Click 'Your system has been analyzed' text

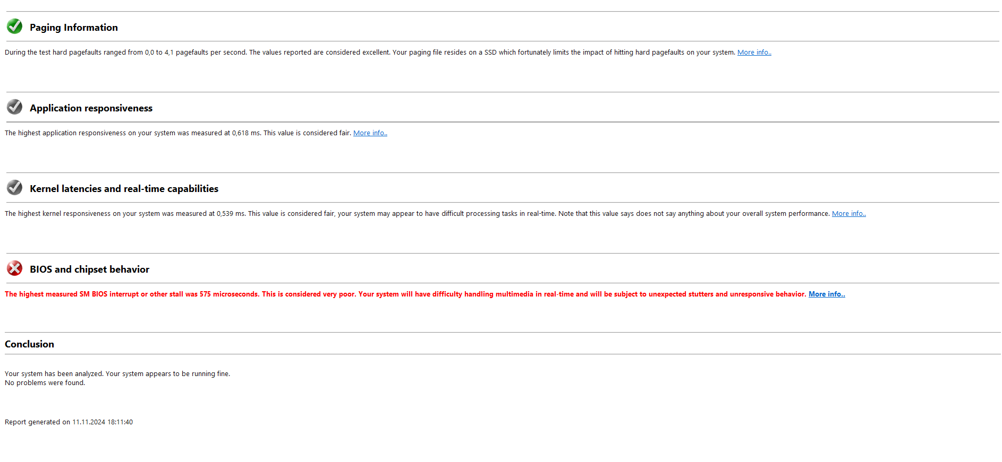117,374
